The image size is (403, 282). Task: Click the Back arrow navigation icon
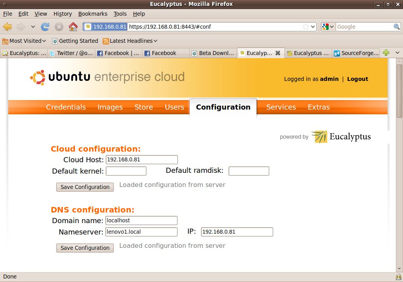point(7,27)
